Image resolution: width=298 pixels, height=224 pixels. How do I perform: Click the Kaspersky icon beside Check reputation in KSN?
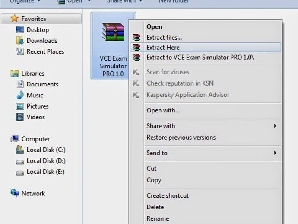136,83
